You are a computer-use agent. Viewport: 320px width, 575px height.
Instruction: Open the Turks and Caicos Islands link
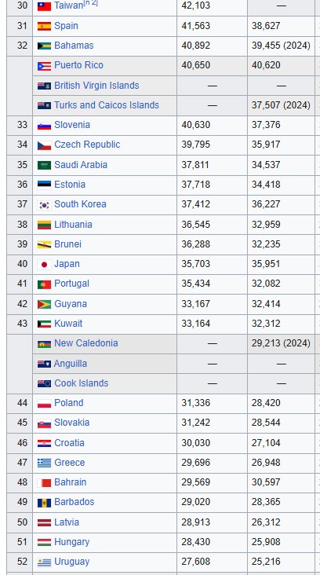[107, 105]
